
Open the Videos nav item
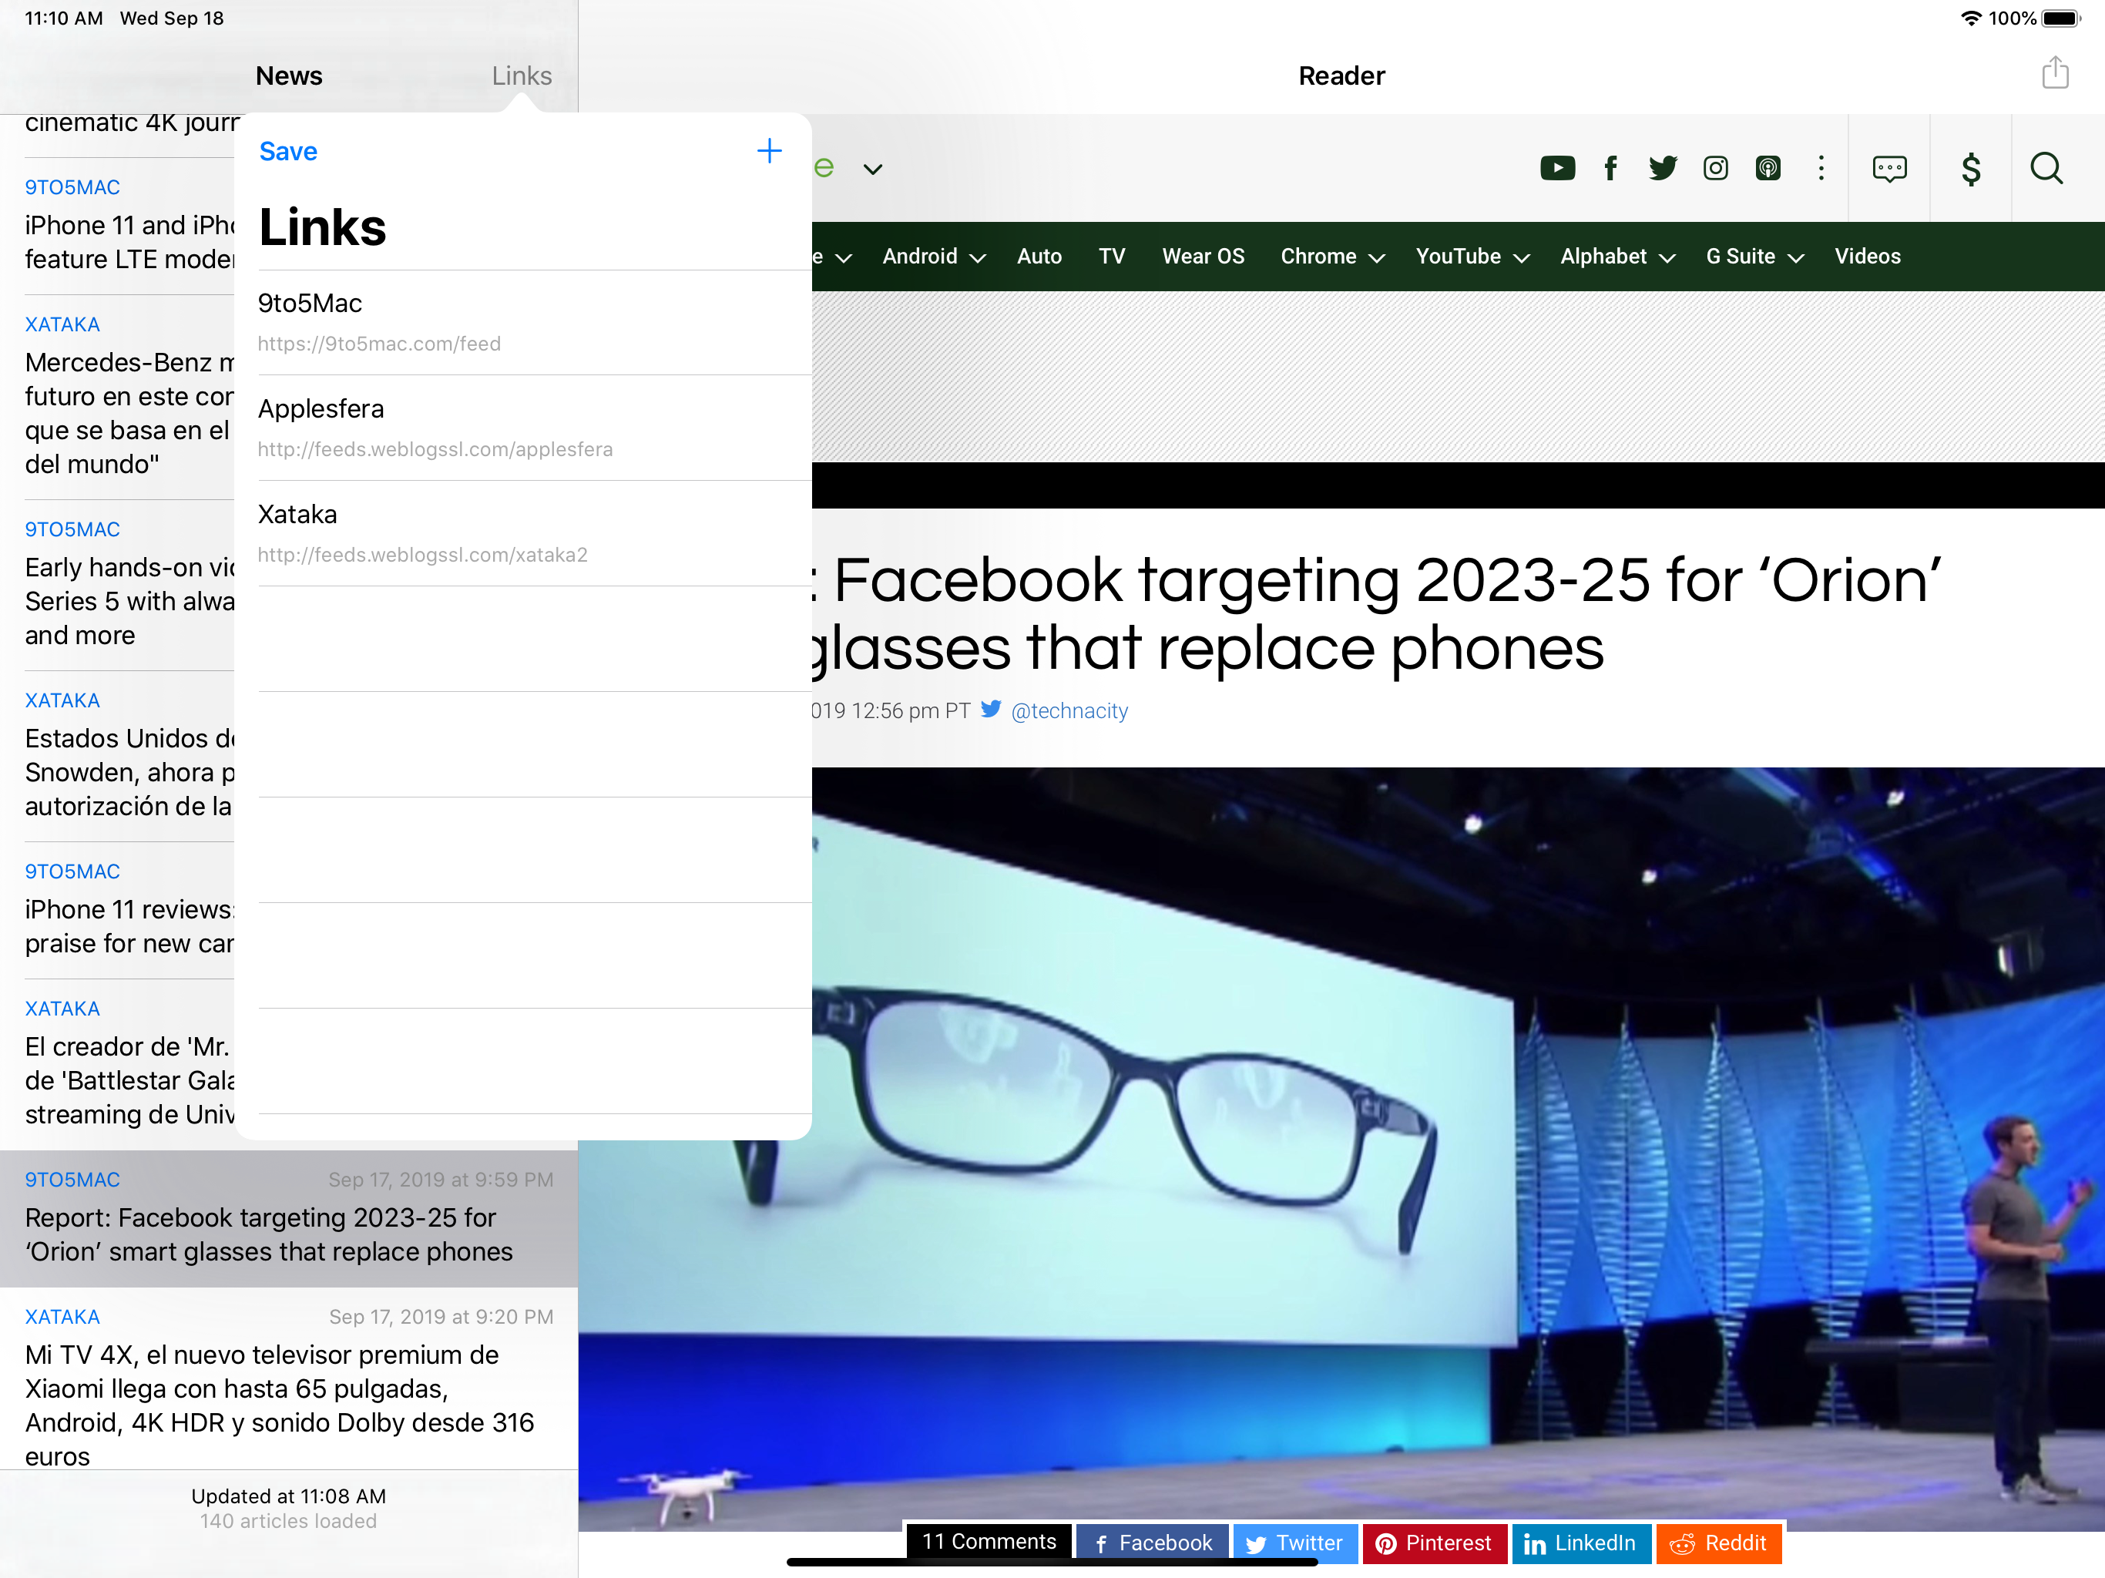pyautogui.click(x=1867, y=256)
